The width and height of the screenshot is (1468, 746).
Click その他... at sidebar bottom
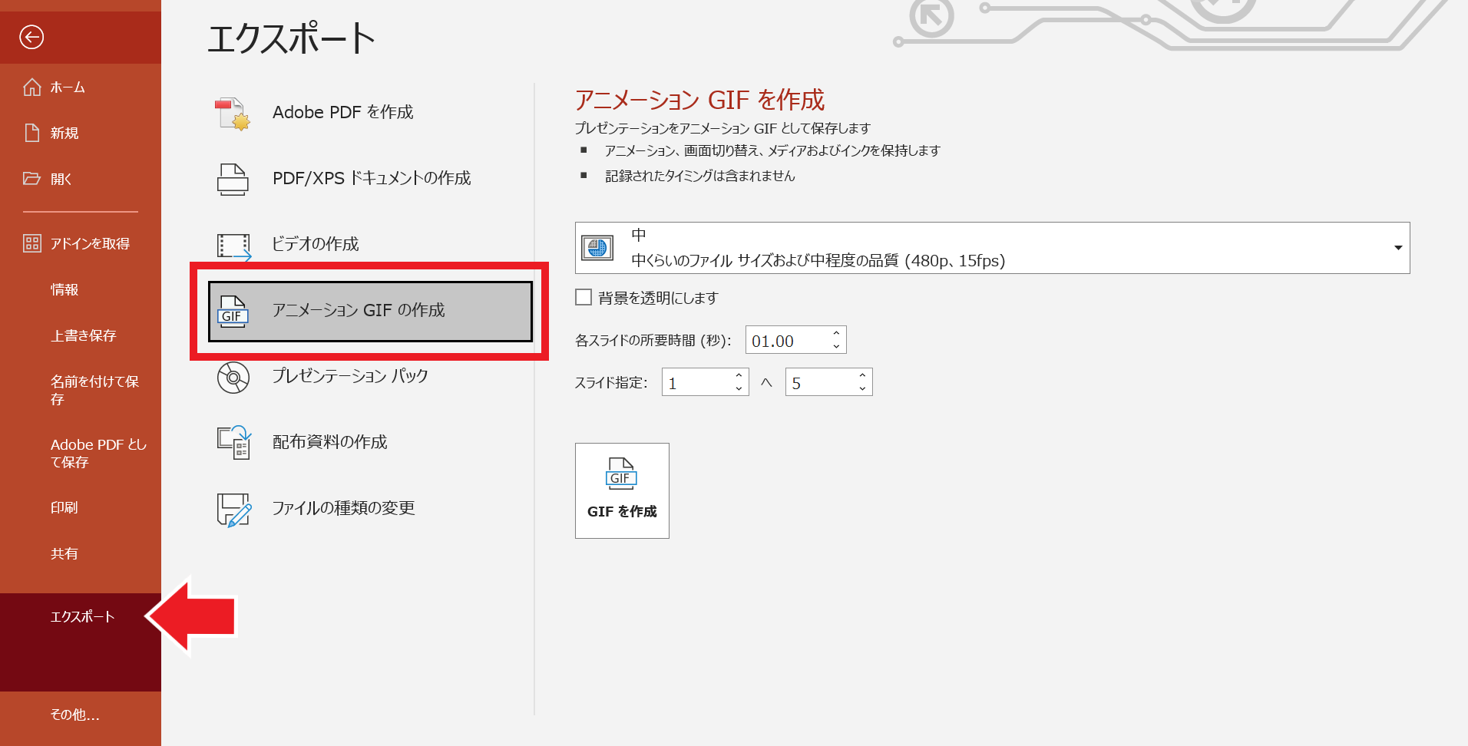pyautogui.click(x=74, y=715)
